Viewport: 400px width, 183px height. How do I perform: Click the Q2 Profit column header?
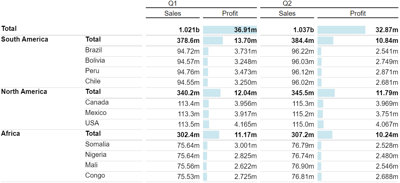pyautogui.click(x=358, y=13)
